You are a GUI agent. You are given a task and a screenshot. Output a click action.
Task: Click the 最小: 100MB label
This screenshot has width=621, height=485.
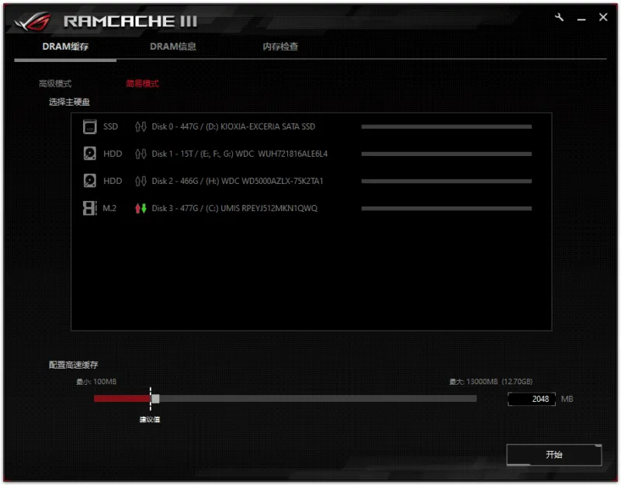click(x=96, y=382)
